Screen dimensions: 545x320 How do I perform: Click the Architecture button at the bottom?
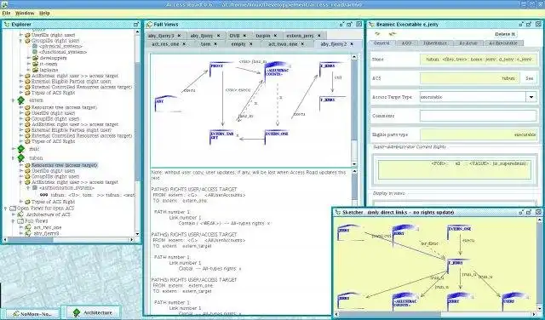93,312
